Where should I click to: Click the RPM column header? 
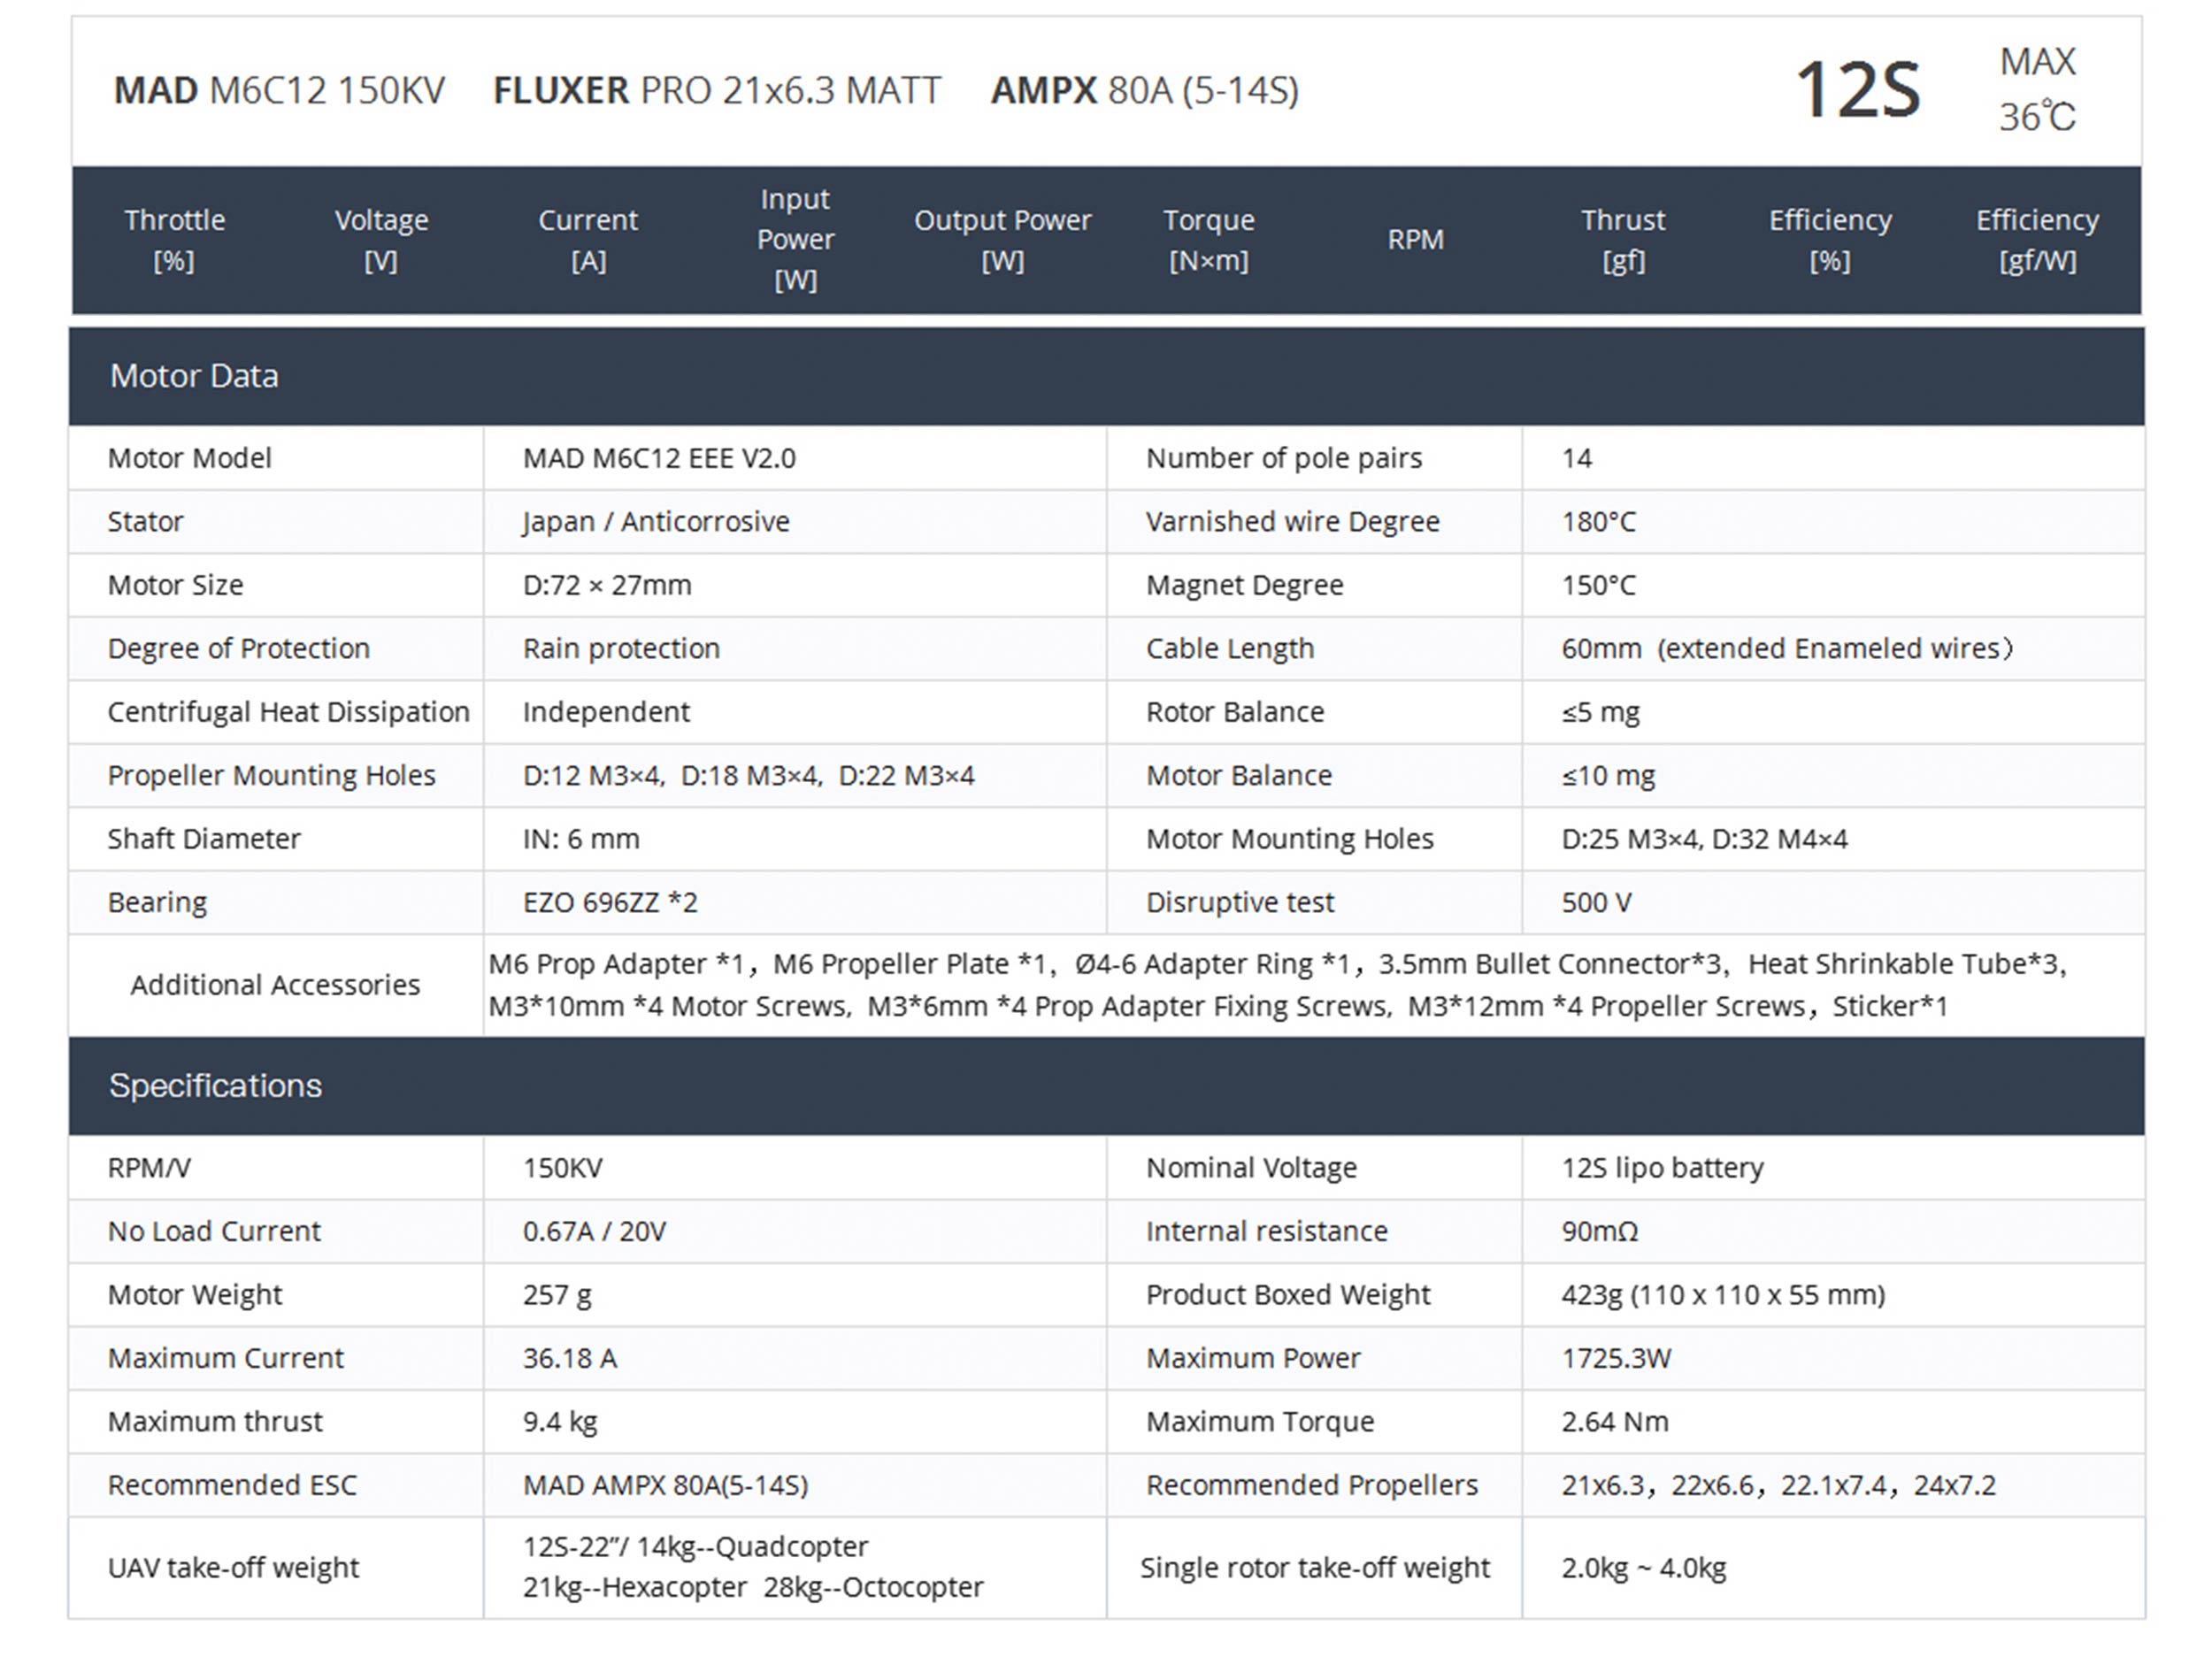pyautogui.click(x=1415, y=240)
